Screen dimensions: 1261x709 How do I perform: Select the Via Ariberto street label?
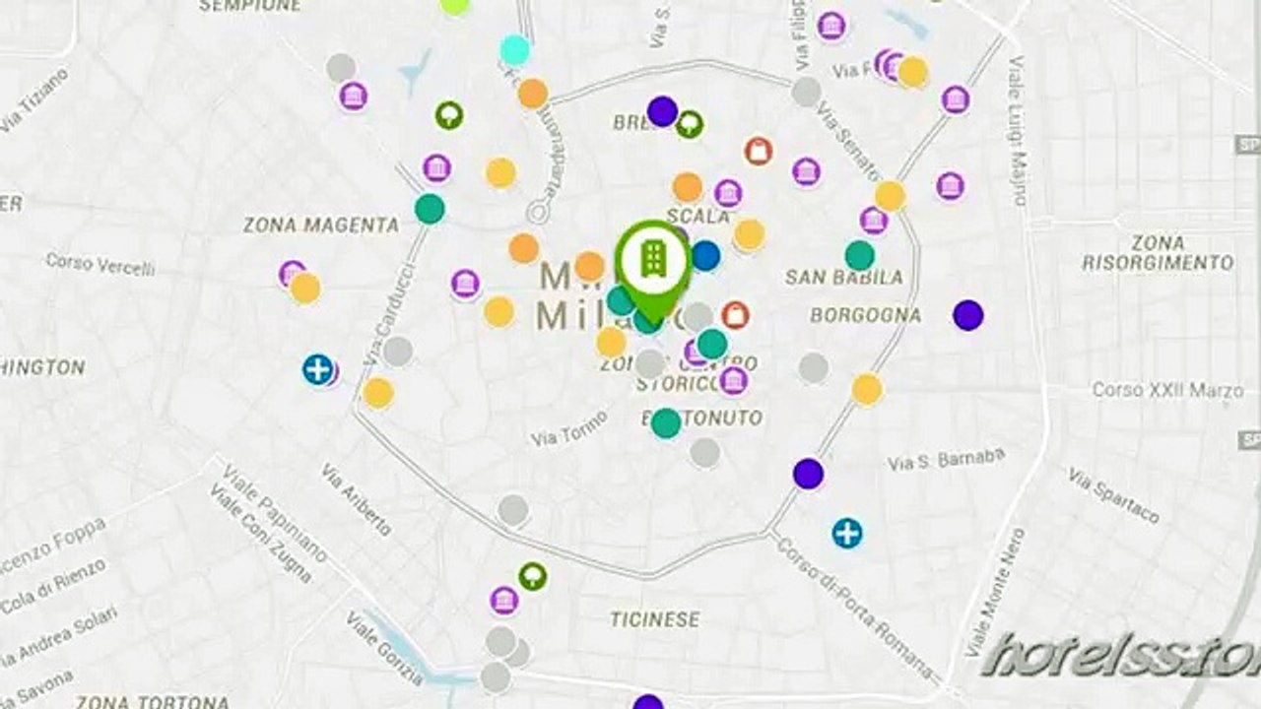pyautogui.click(x=356, y=498)
